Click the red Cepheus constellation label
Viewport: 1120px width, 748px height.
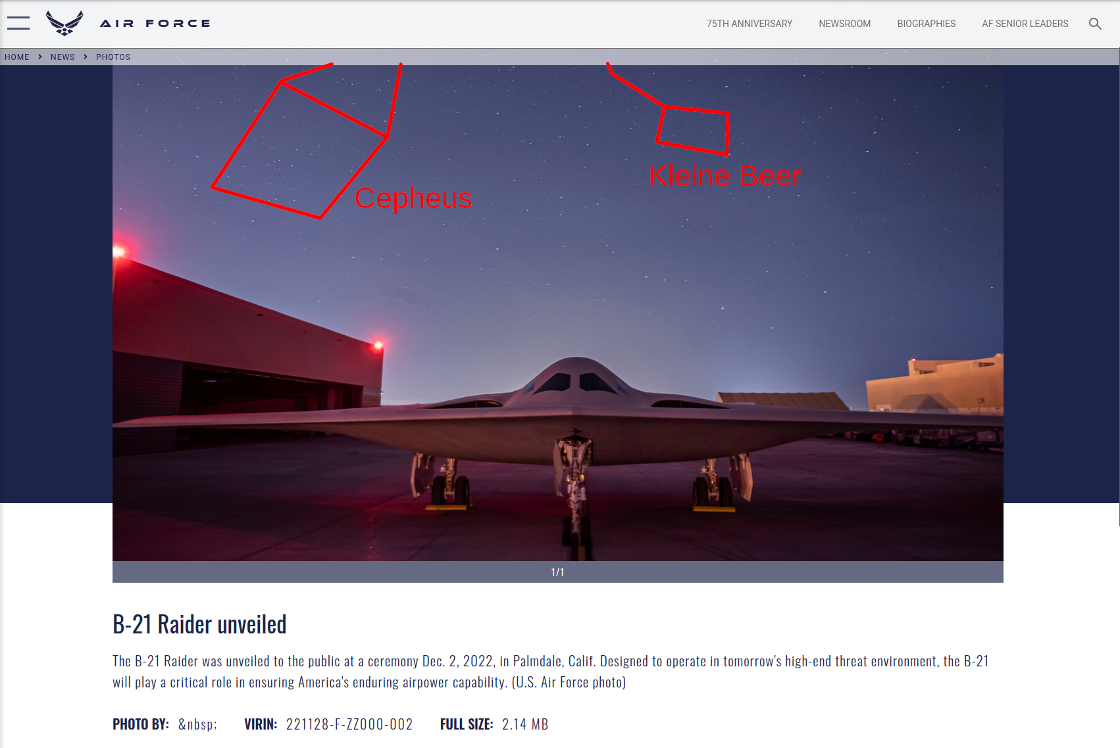click(x=413, y=198)
